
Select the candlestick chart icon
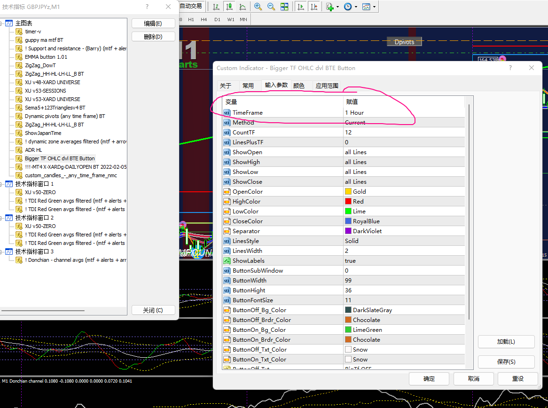point(229,7)
